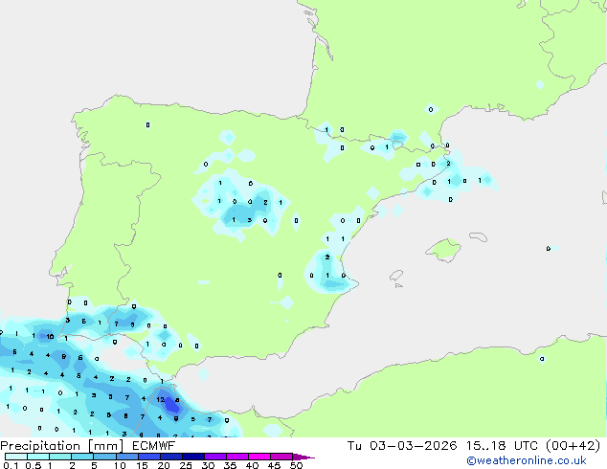Click the legend arrow tip beyond 50
The height and width of the screenshot is (469, 607).
point(303,457)
